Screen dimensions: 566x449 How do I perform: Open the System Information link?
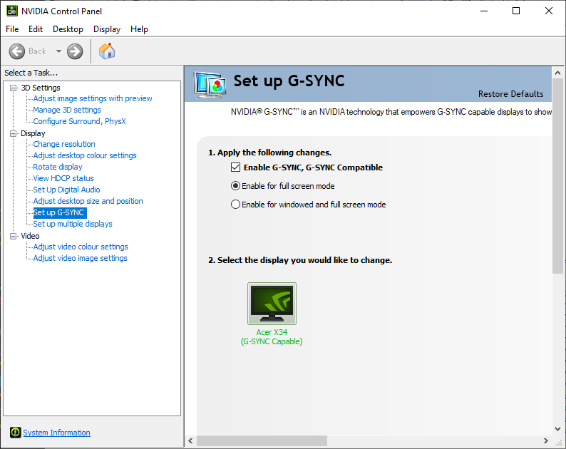click(x=56, y=433)
